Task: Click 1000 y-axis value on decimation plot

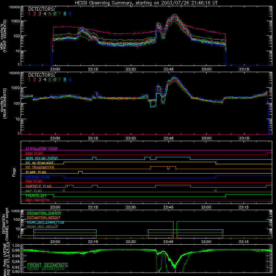Action: (x=16, y=211)
